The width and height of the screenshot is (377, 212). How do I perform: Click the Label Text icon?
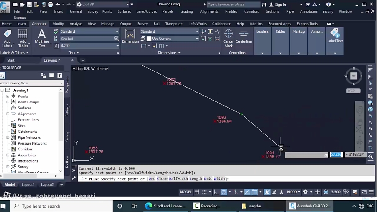(x=335, y=36)
